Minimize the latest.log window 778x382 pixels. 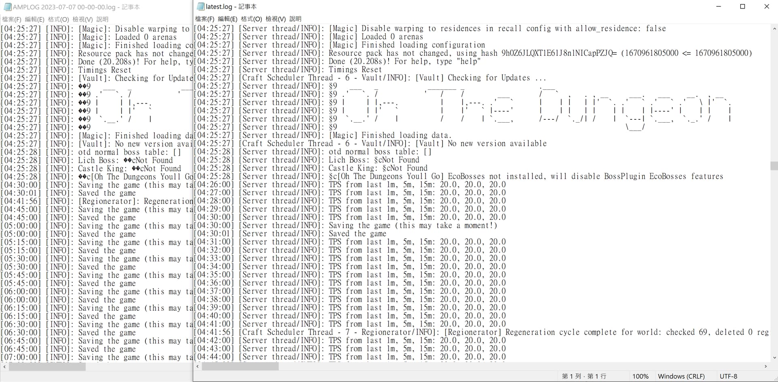click(x=719, y=6)
